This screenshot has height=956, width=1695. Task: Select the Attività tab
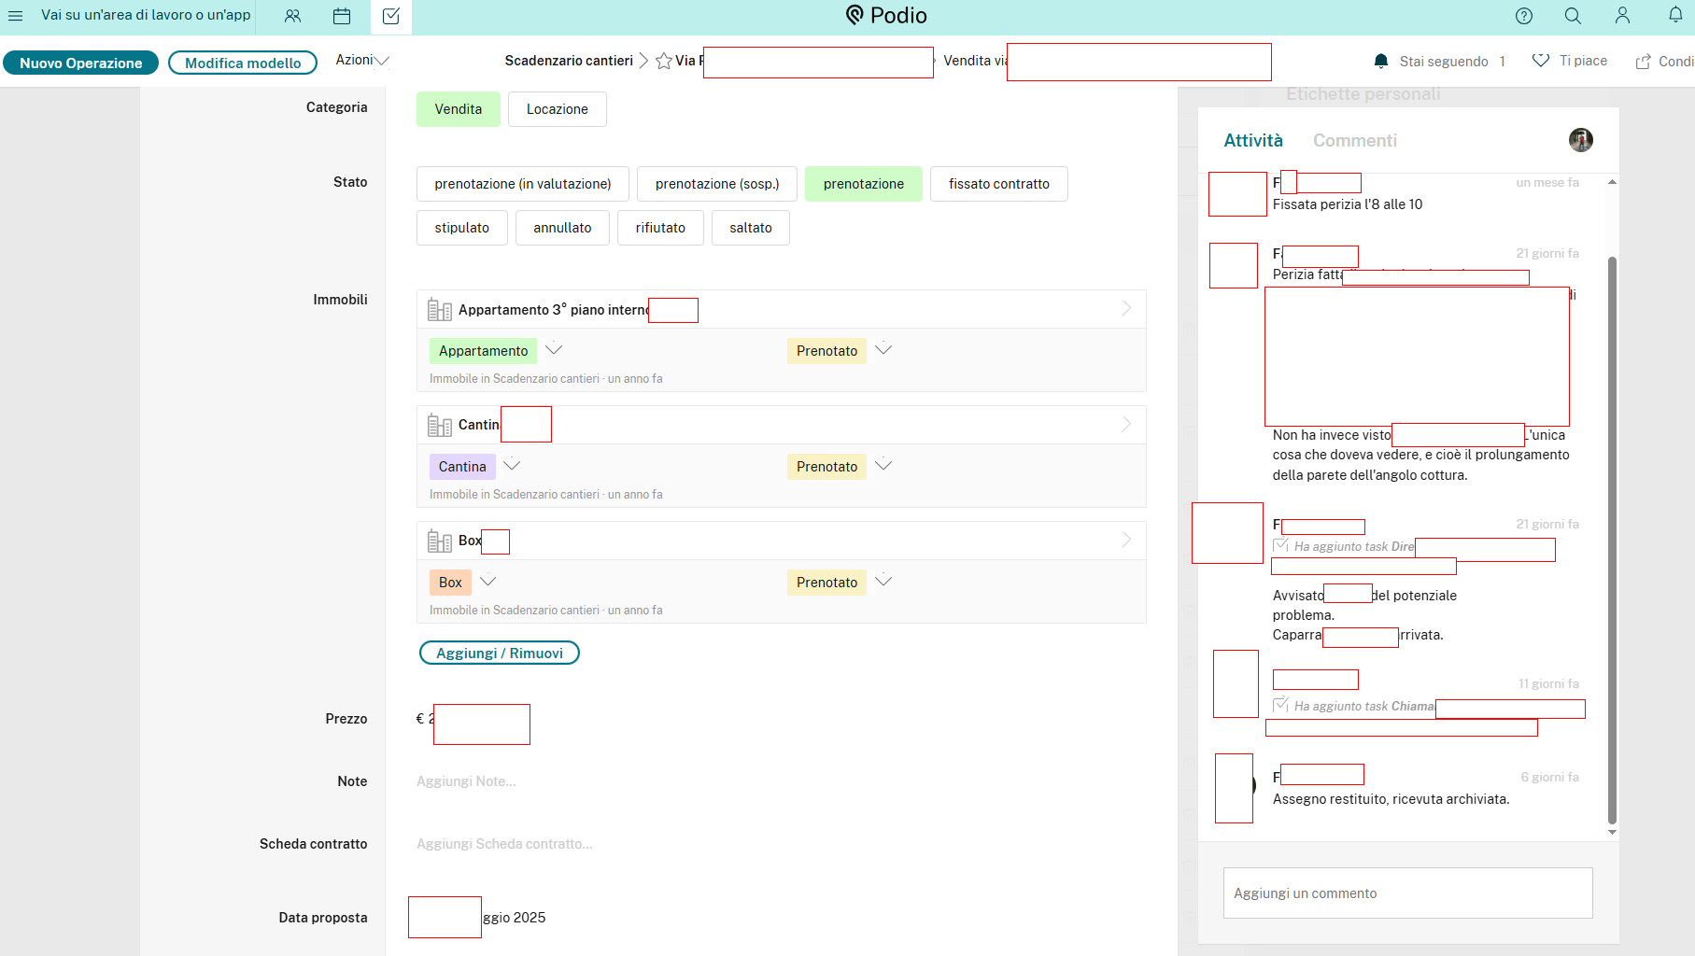coord(1253,141)
